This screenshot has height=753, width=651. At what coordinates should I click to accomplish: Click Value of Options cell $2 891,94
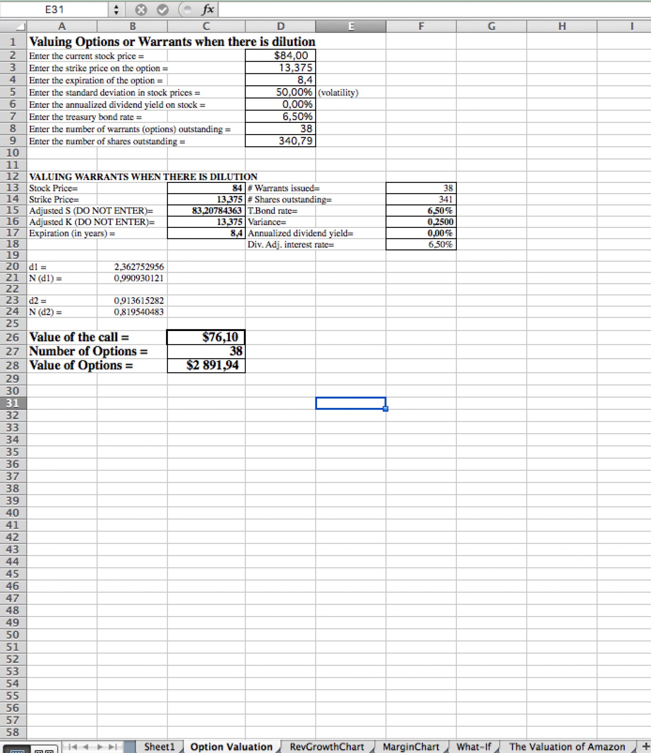click(206, 365)
